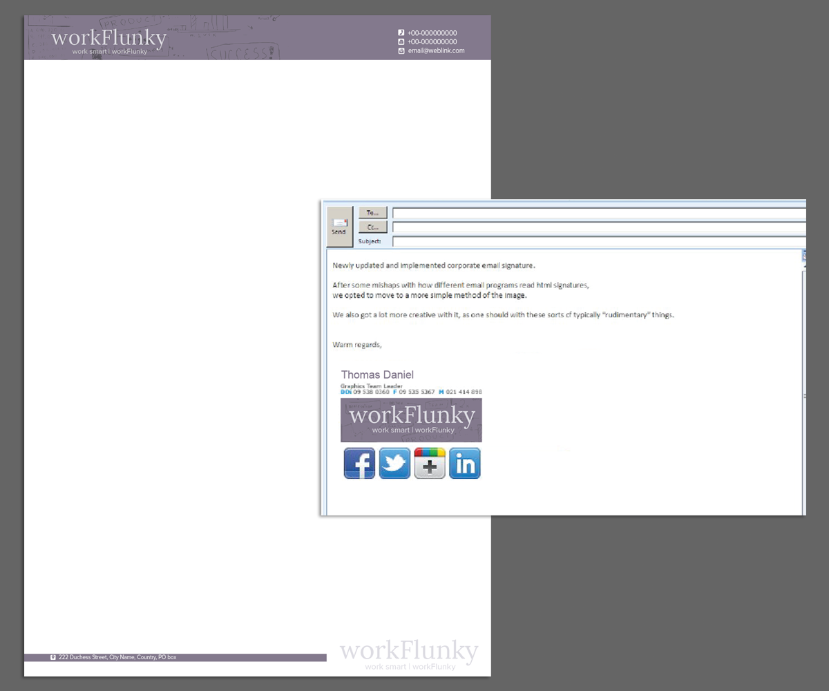Click the "After some mishaps" email line
This screenshot has width=829, height=691.
pyautogui.click(x=461, y=285)
